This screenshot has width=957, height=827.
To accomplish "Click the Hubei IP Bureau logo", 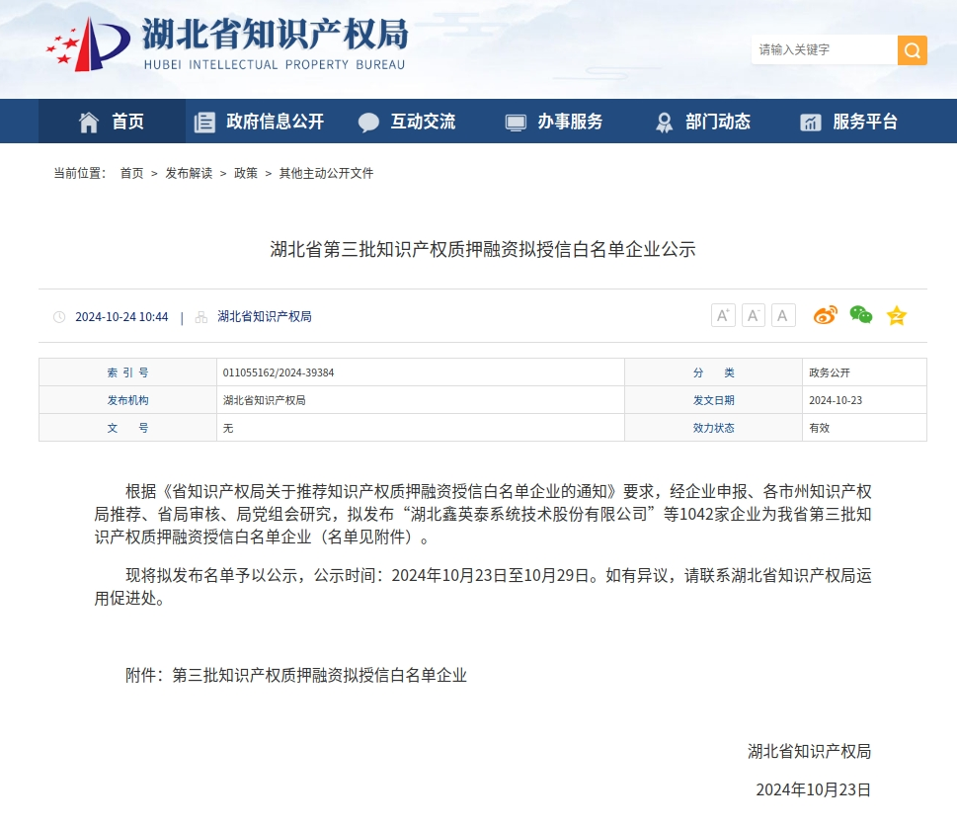I will [x=227, y=44].
